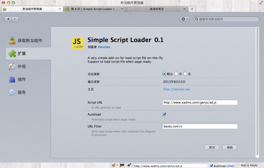Open the http://hessian.me homepage link
This screenshot has width=264, height=168.
[177, 89]
